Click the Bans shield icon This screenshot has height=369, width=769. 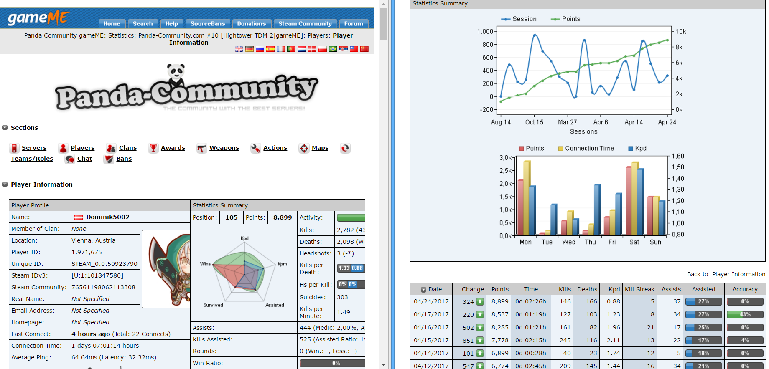109,159
